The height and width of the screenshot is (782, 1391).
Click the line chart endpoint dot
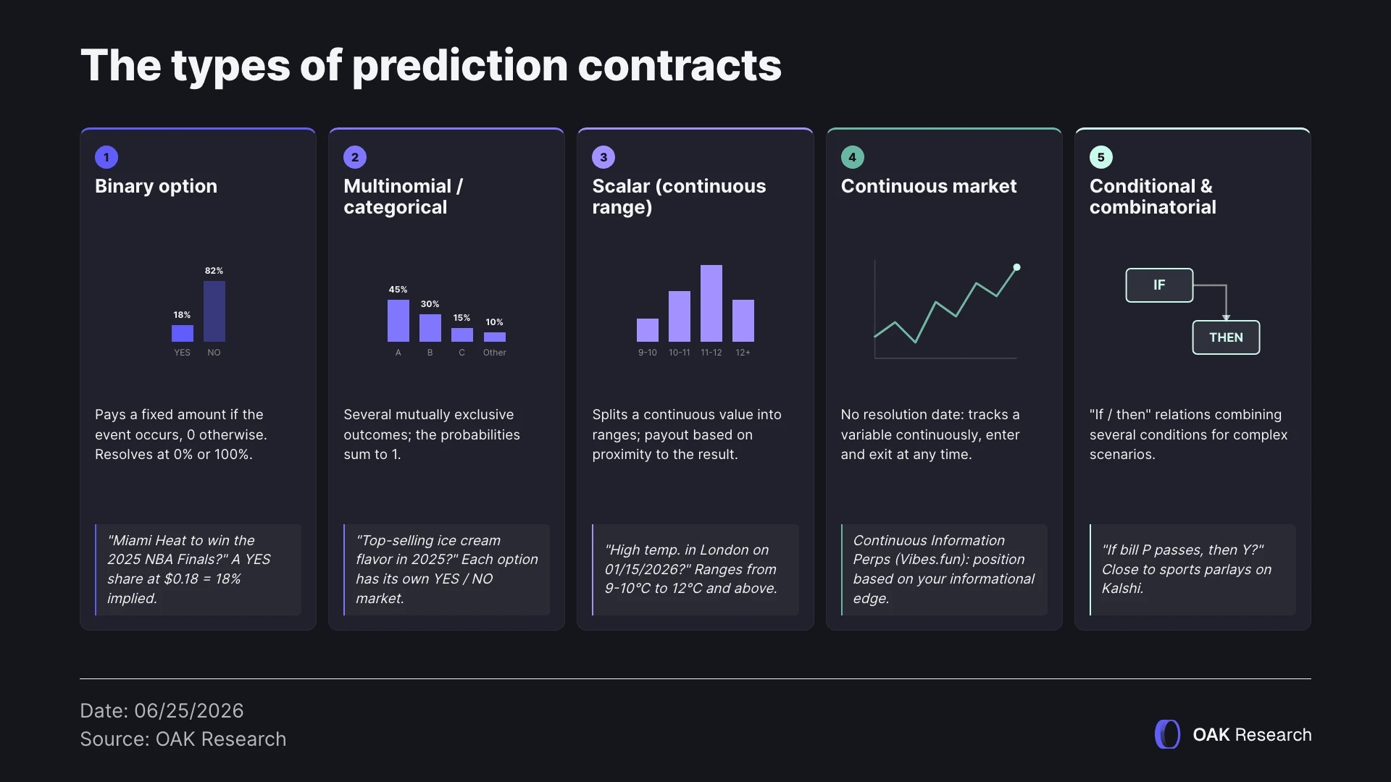(1016, 267)
